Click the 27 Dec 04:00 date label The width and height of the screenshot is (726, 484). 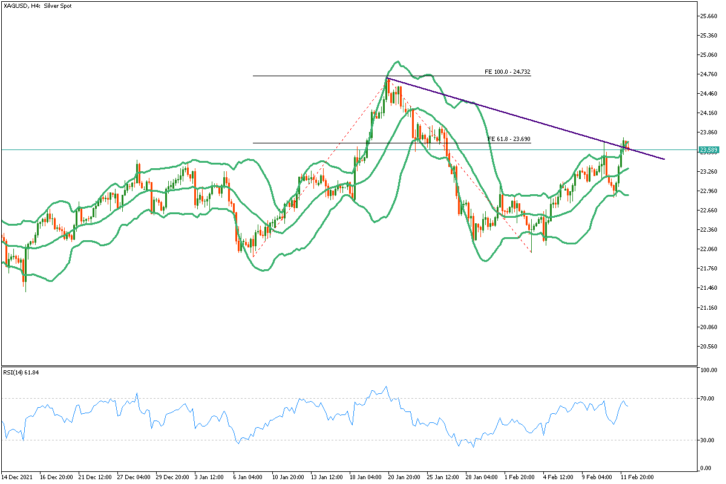click(134, 477)
